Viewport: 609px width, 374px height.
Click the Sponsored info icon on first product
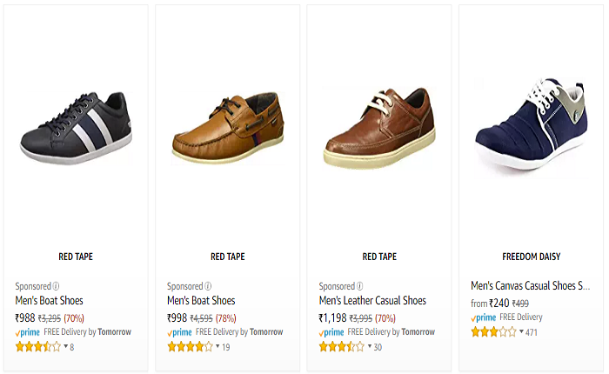(57, 286)
